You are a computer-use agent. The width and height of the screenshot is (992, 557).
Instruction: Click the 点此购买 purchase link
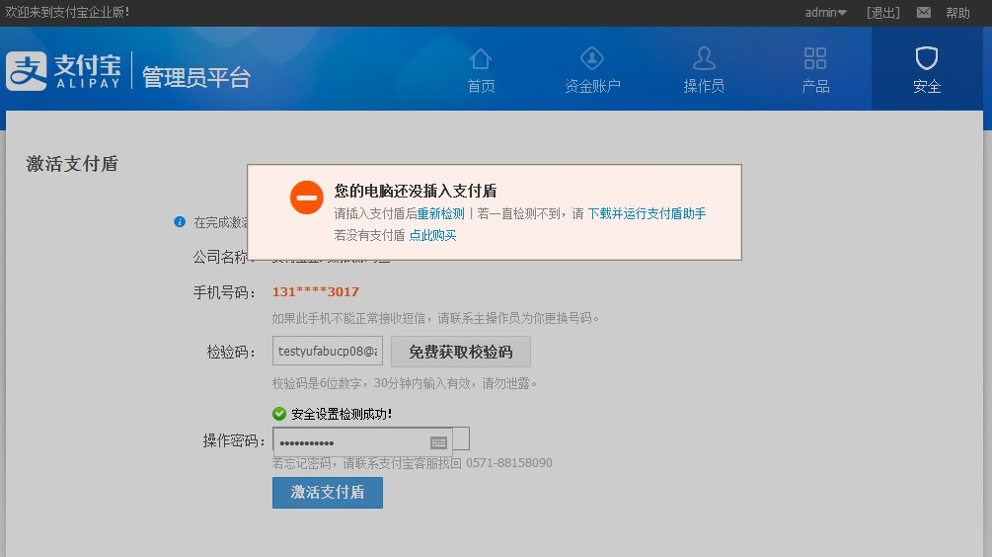[432, 235]
